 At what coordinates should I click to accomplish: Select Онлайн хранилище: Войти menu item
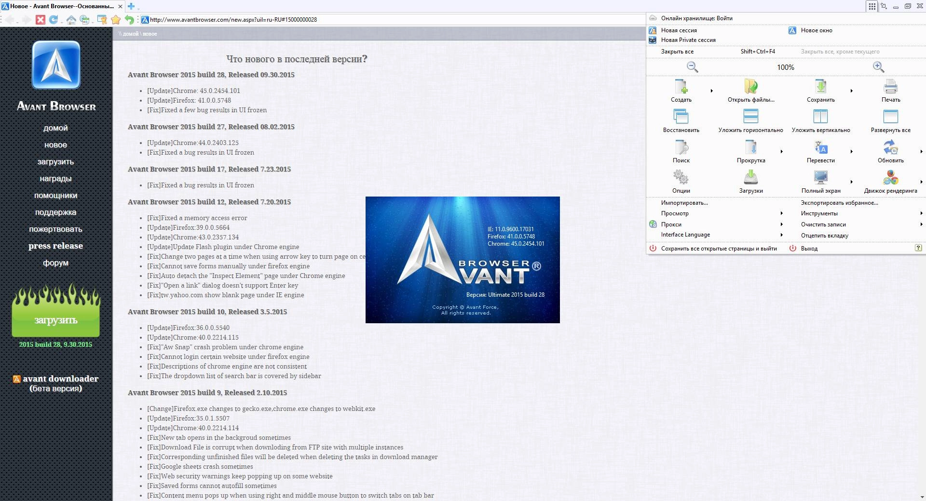[696, 18]
